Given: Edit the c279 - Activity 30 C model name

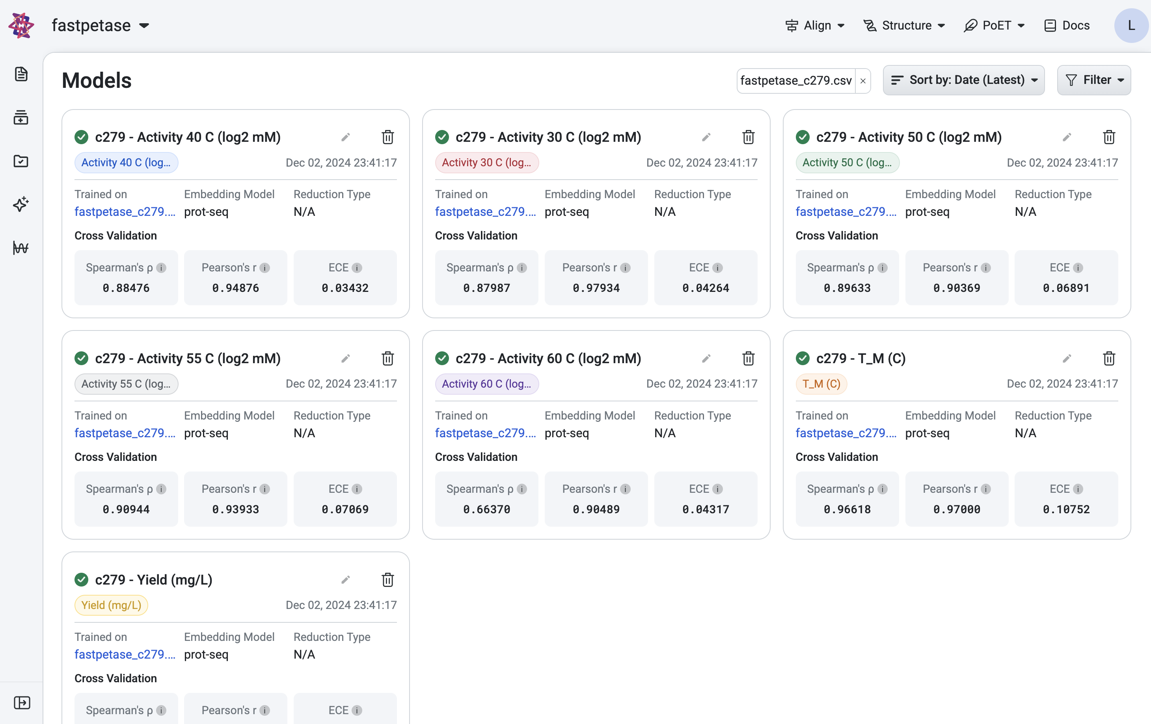Looking at the screenshot, I should point(706,137).
